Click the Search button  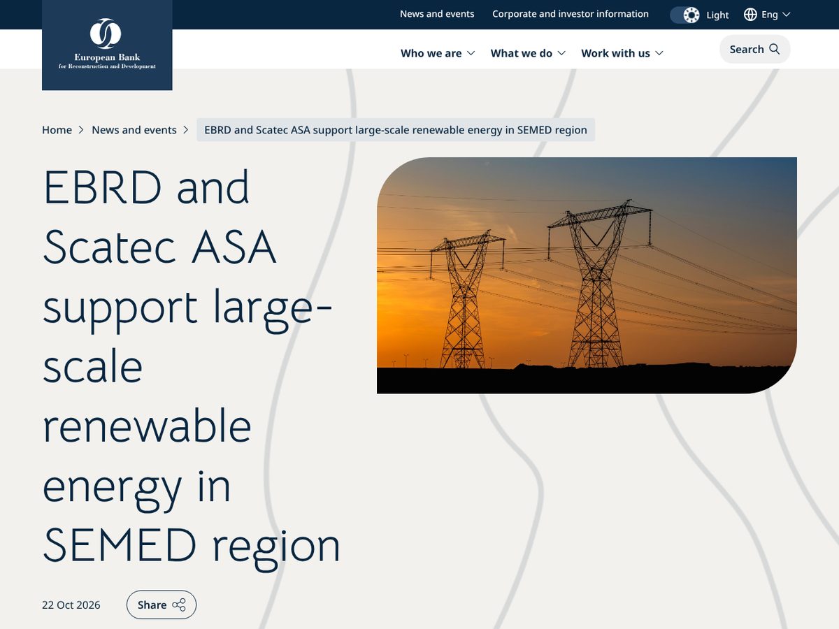pyautogui.click(x=754, y=49)
